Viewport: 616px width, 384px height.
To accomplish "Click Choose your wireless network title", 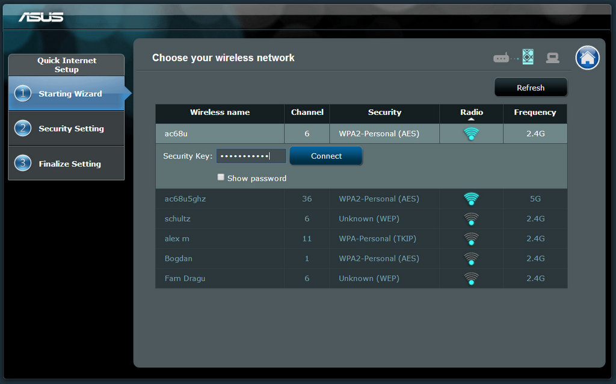I will click(x=223, y=58).
